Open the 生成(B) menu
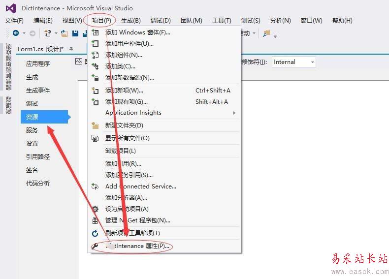 (x=131, y=21)
